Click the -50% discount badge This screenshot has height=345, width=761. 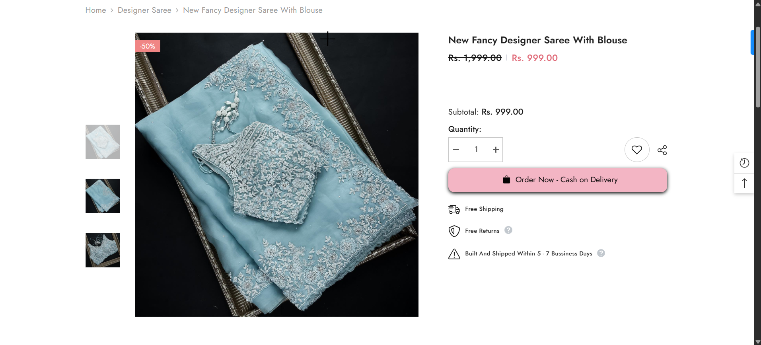[x=148, y=46]
